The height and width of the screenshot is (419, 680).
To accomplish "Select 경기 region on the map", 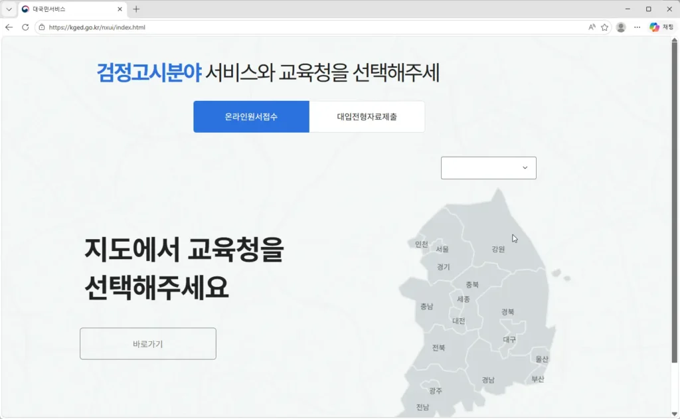I will tap(443, 267).
